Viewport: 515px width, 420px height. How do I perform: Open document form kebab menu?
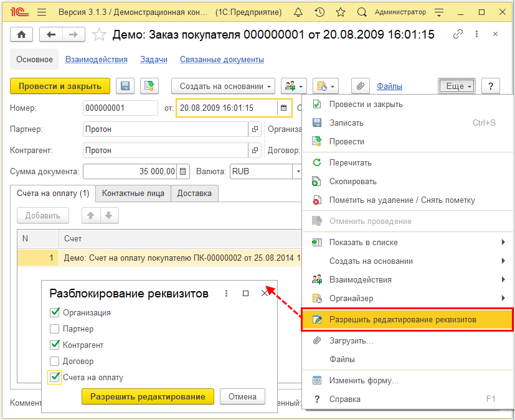[x=476, y=34]
